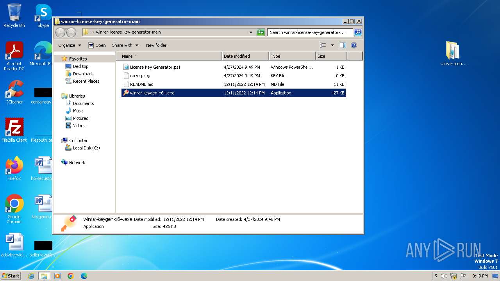This screenshot has height=281, width=500.
Task: Refresh the folder with the green arrows button
Action: [x=261, y=32]
